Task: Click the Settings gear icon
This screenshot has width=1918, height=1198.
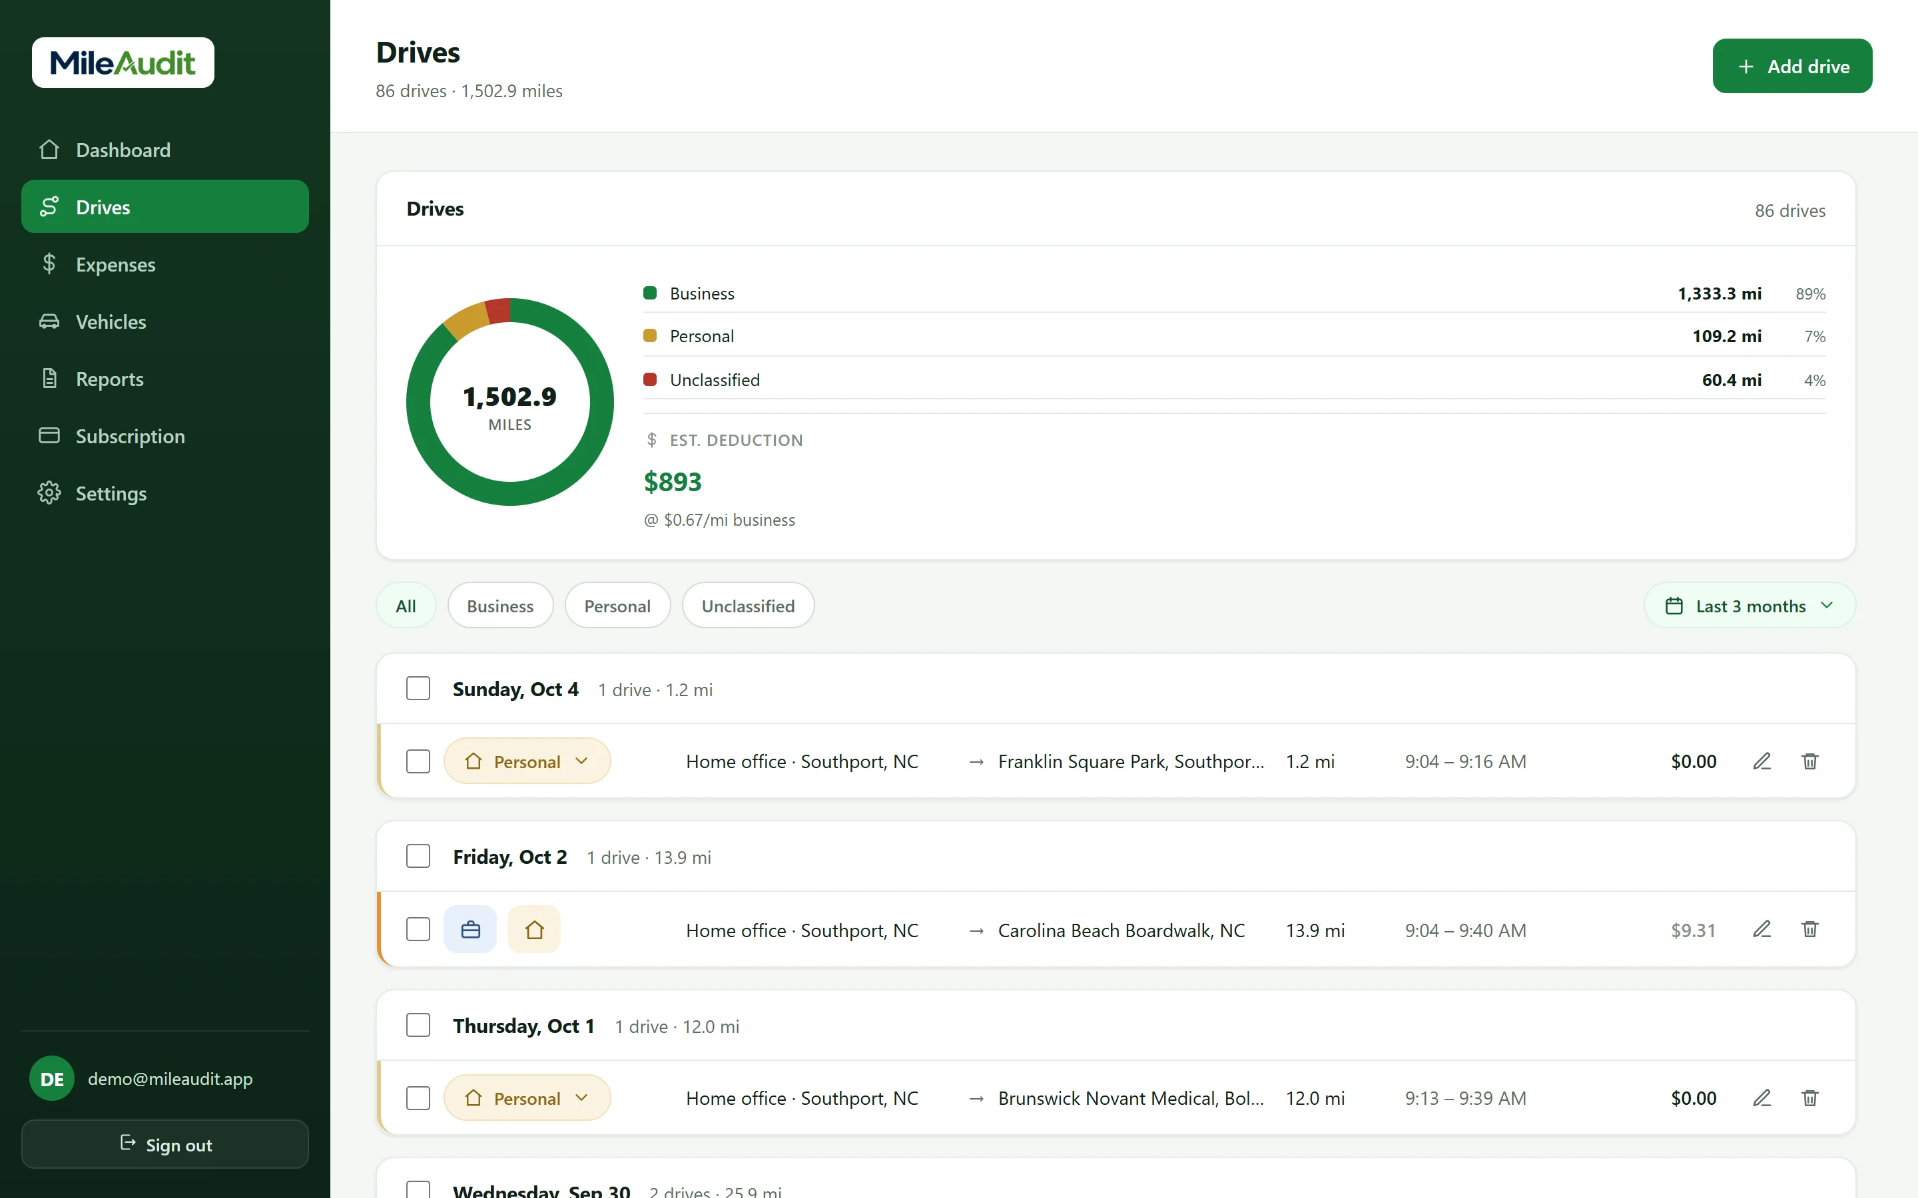Action: (x=49, y=493)
